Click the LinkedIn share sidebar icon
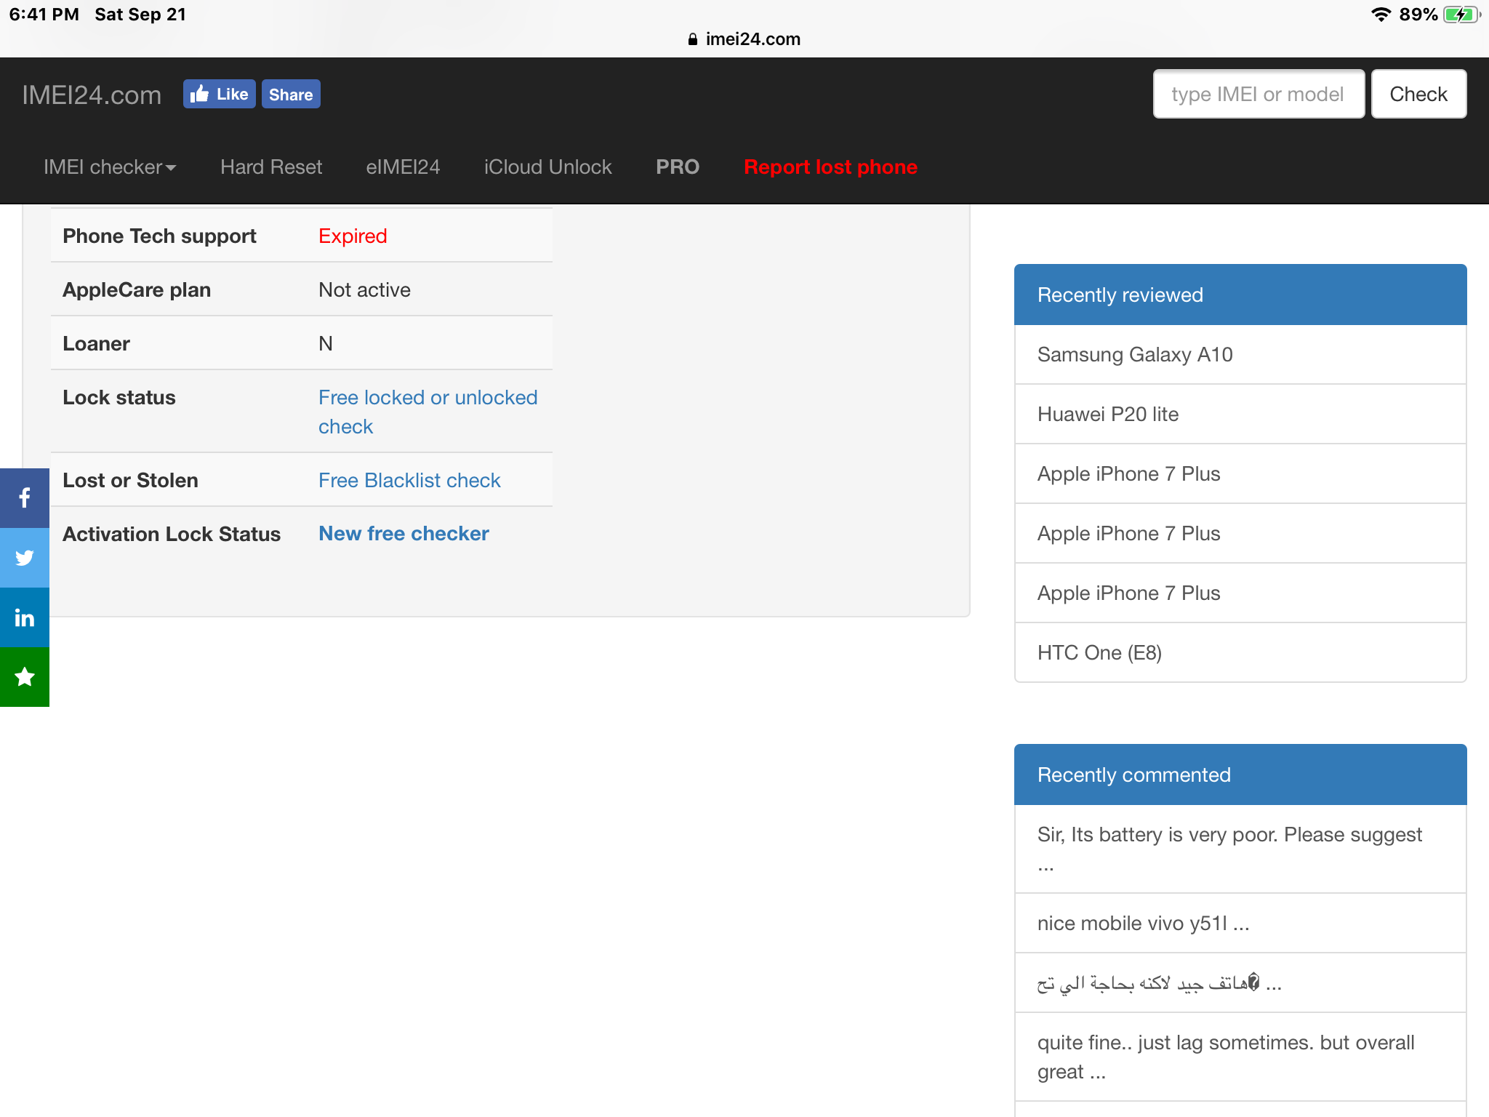 [25, 617]
